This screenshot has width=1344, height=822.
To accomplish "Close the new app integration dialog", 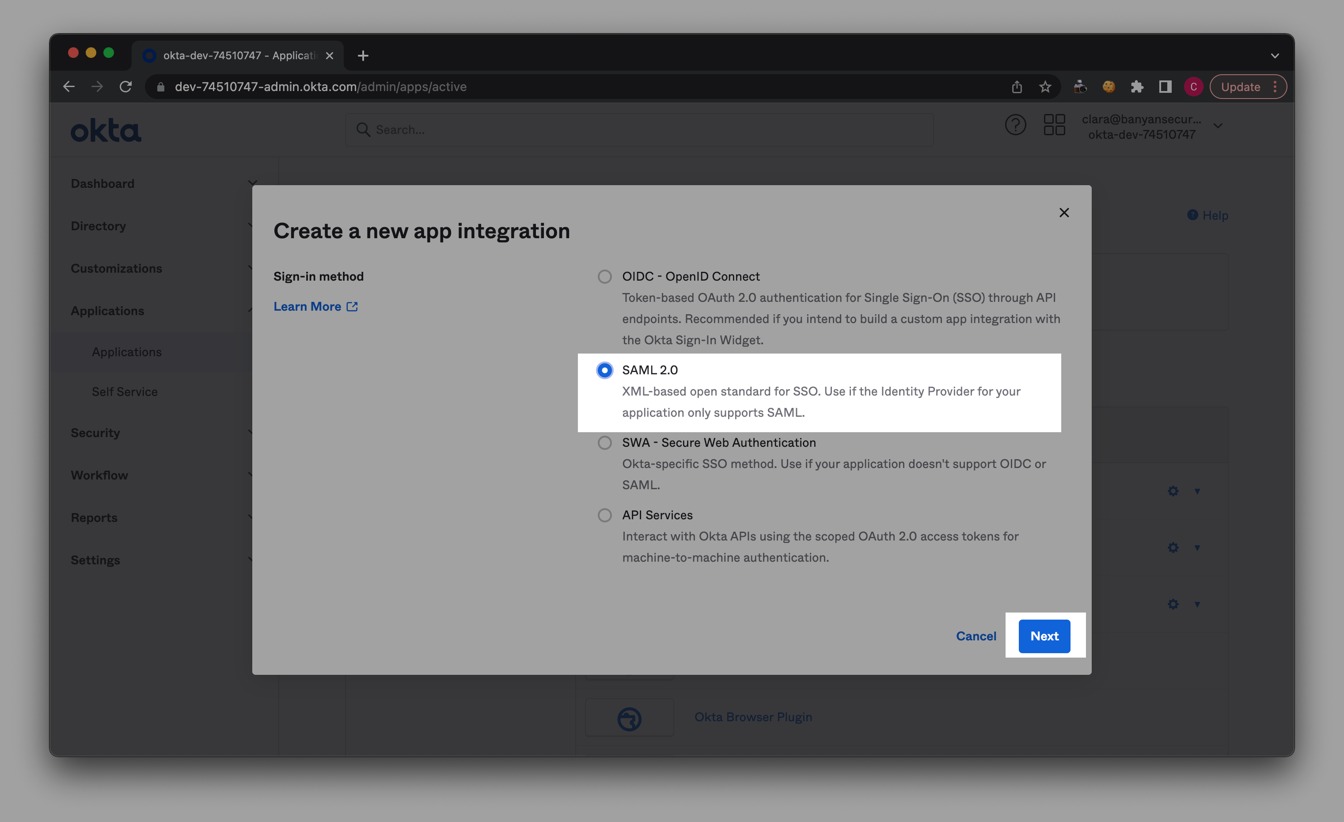I will (1063, 213).
